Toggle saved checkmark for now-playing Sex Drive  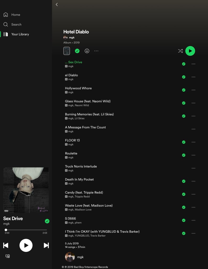(x=47, y=221)
